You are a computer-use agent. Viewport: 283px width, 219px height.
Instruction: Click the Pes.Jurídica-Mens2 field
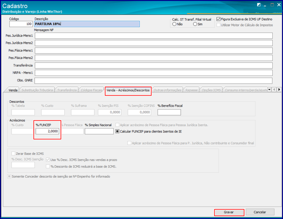[154, 43]
